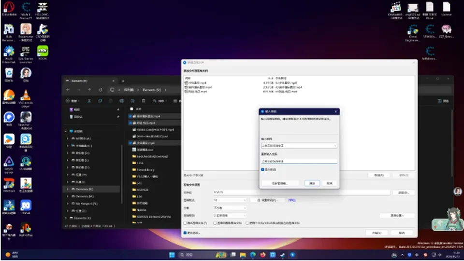This screenshot has height=261, width=464.
Task: Open File Explorer from the taskbar
Action: [x=243, y=255]
